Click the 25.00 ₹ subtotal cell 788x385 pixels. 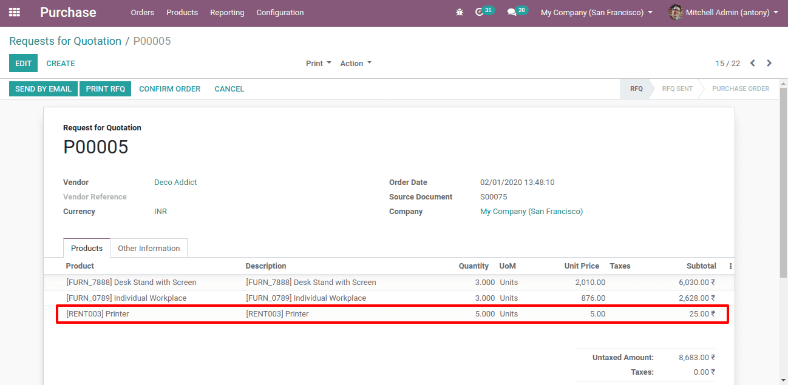702,313
